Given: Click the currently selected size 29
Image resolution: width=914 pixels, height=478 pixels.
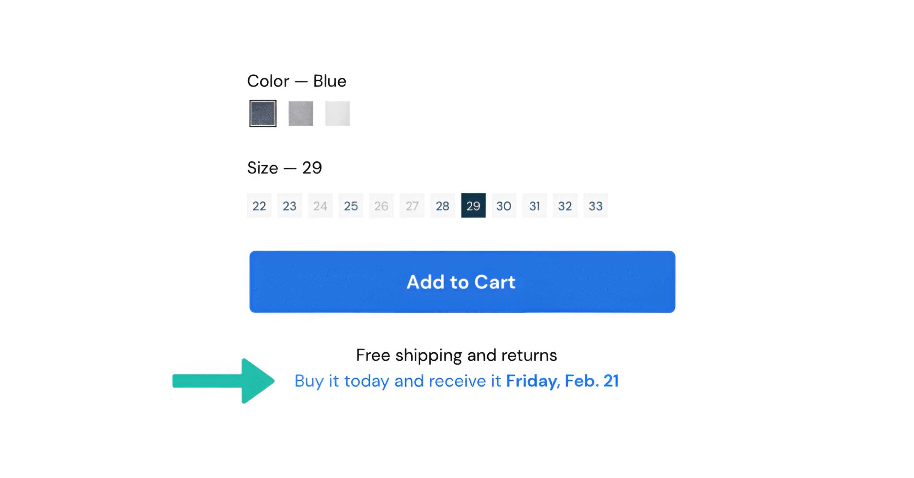Looking at the screenshot, I should [x=473, y=205].
